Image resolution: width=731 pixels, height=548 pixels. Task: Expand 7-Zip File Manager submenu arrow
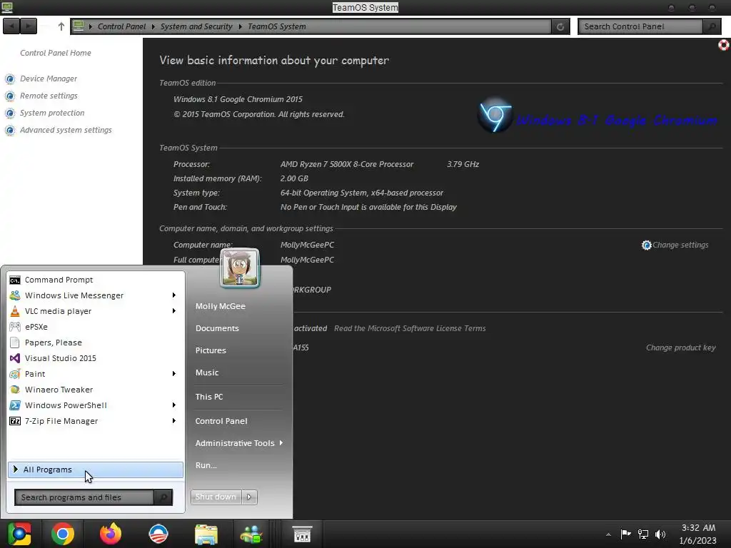click(174, 421)
